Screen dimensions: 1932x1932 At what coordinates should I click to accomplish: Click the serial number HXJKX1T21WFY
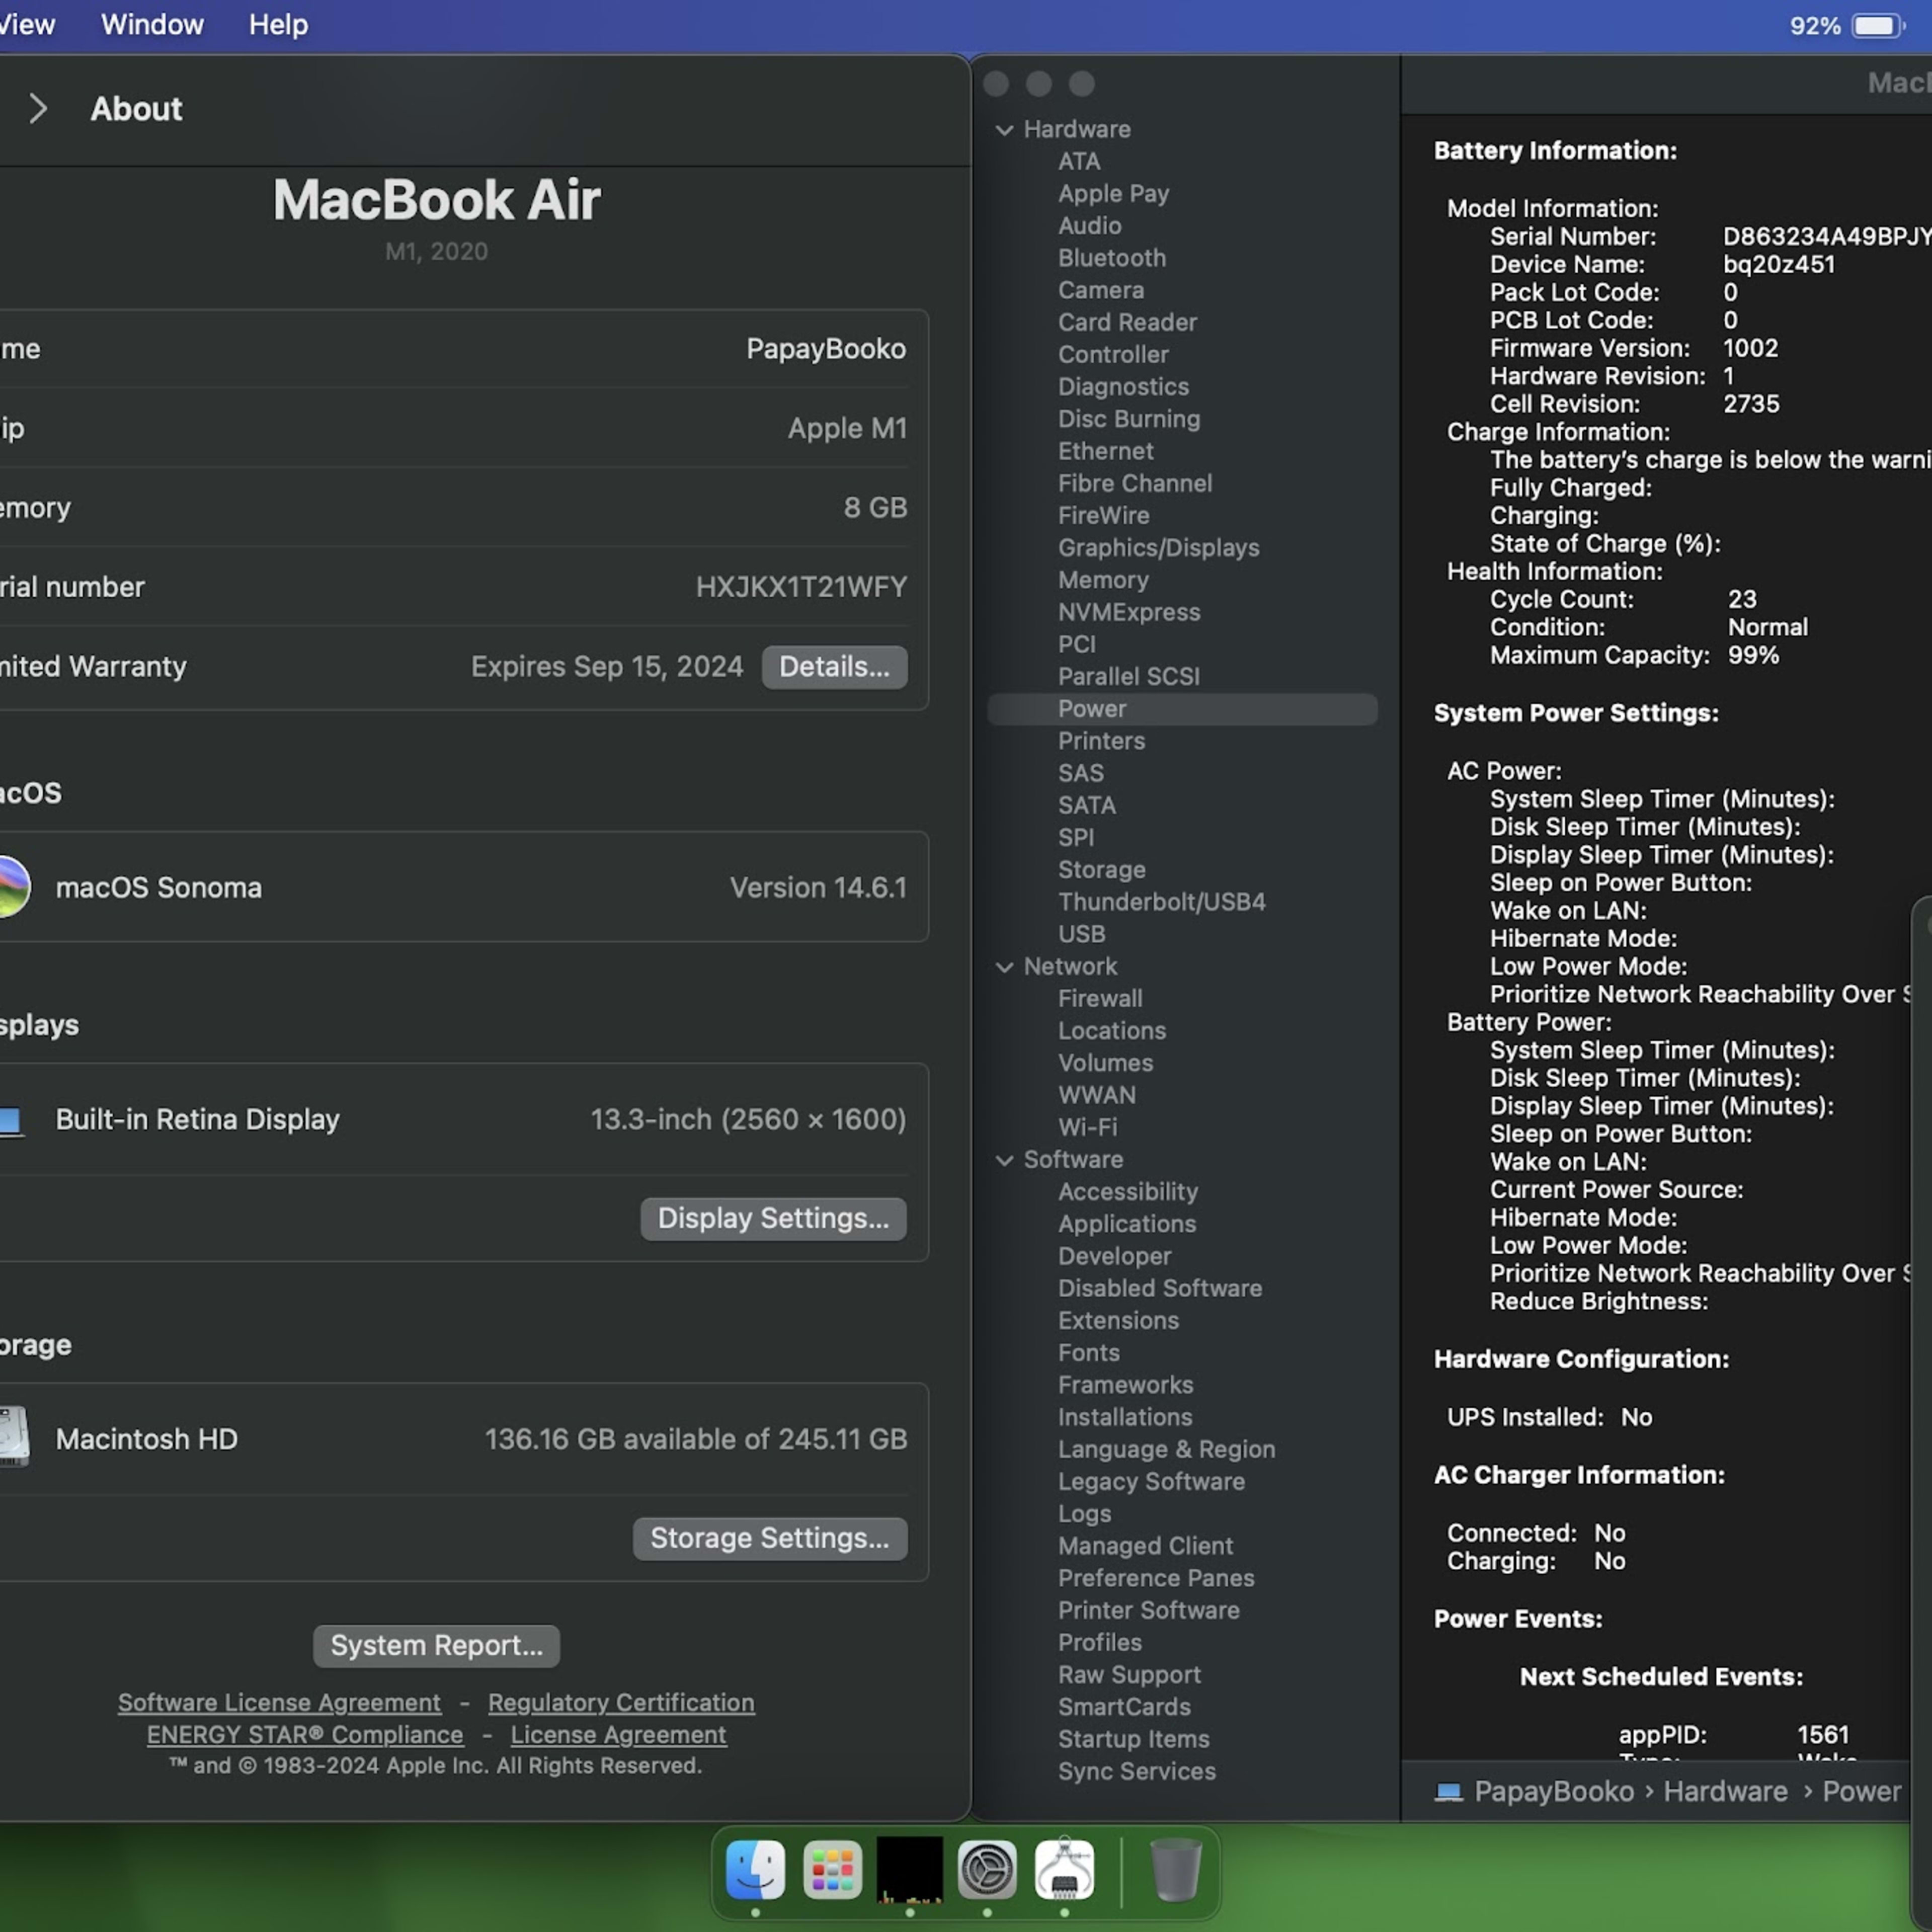pyautogui.click(x=802, y=587)
